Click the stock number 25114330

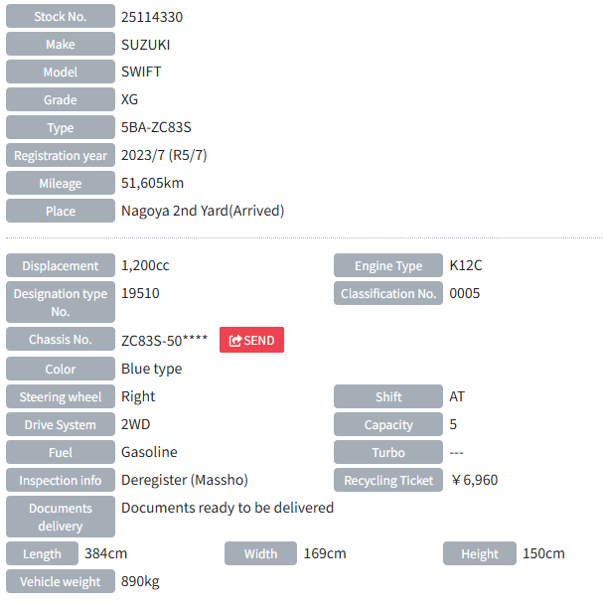click(x=152, y=17)
